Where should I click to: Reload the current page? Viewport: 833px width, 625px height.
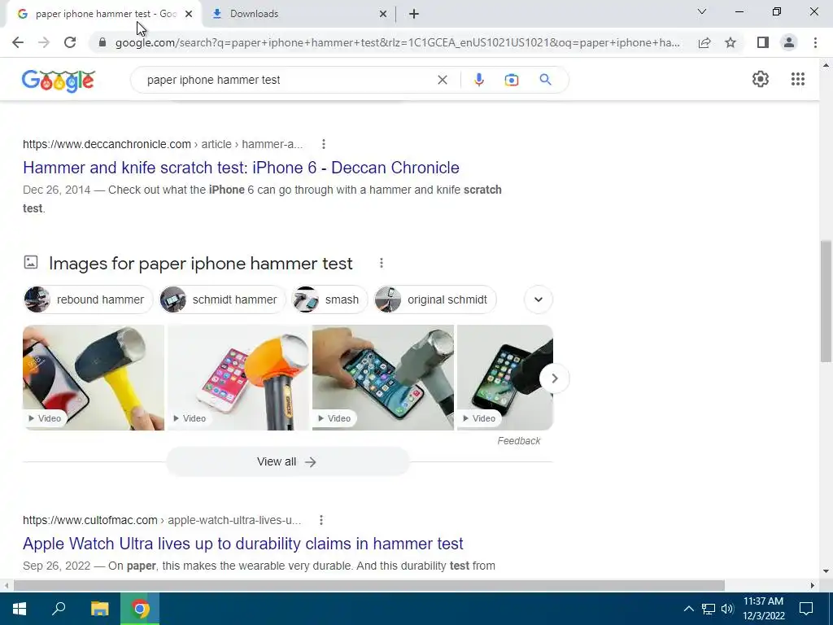coord(70,42)
